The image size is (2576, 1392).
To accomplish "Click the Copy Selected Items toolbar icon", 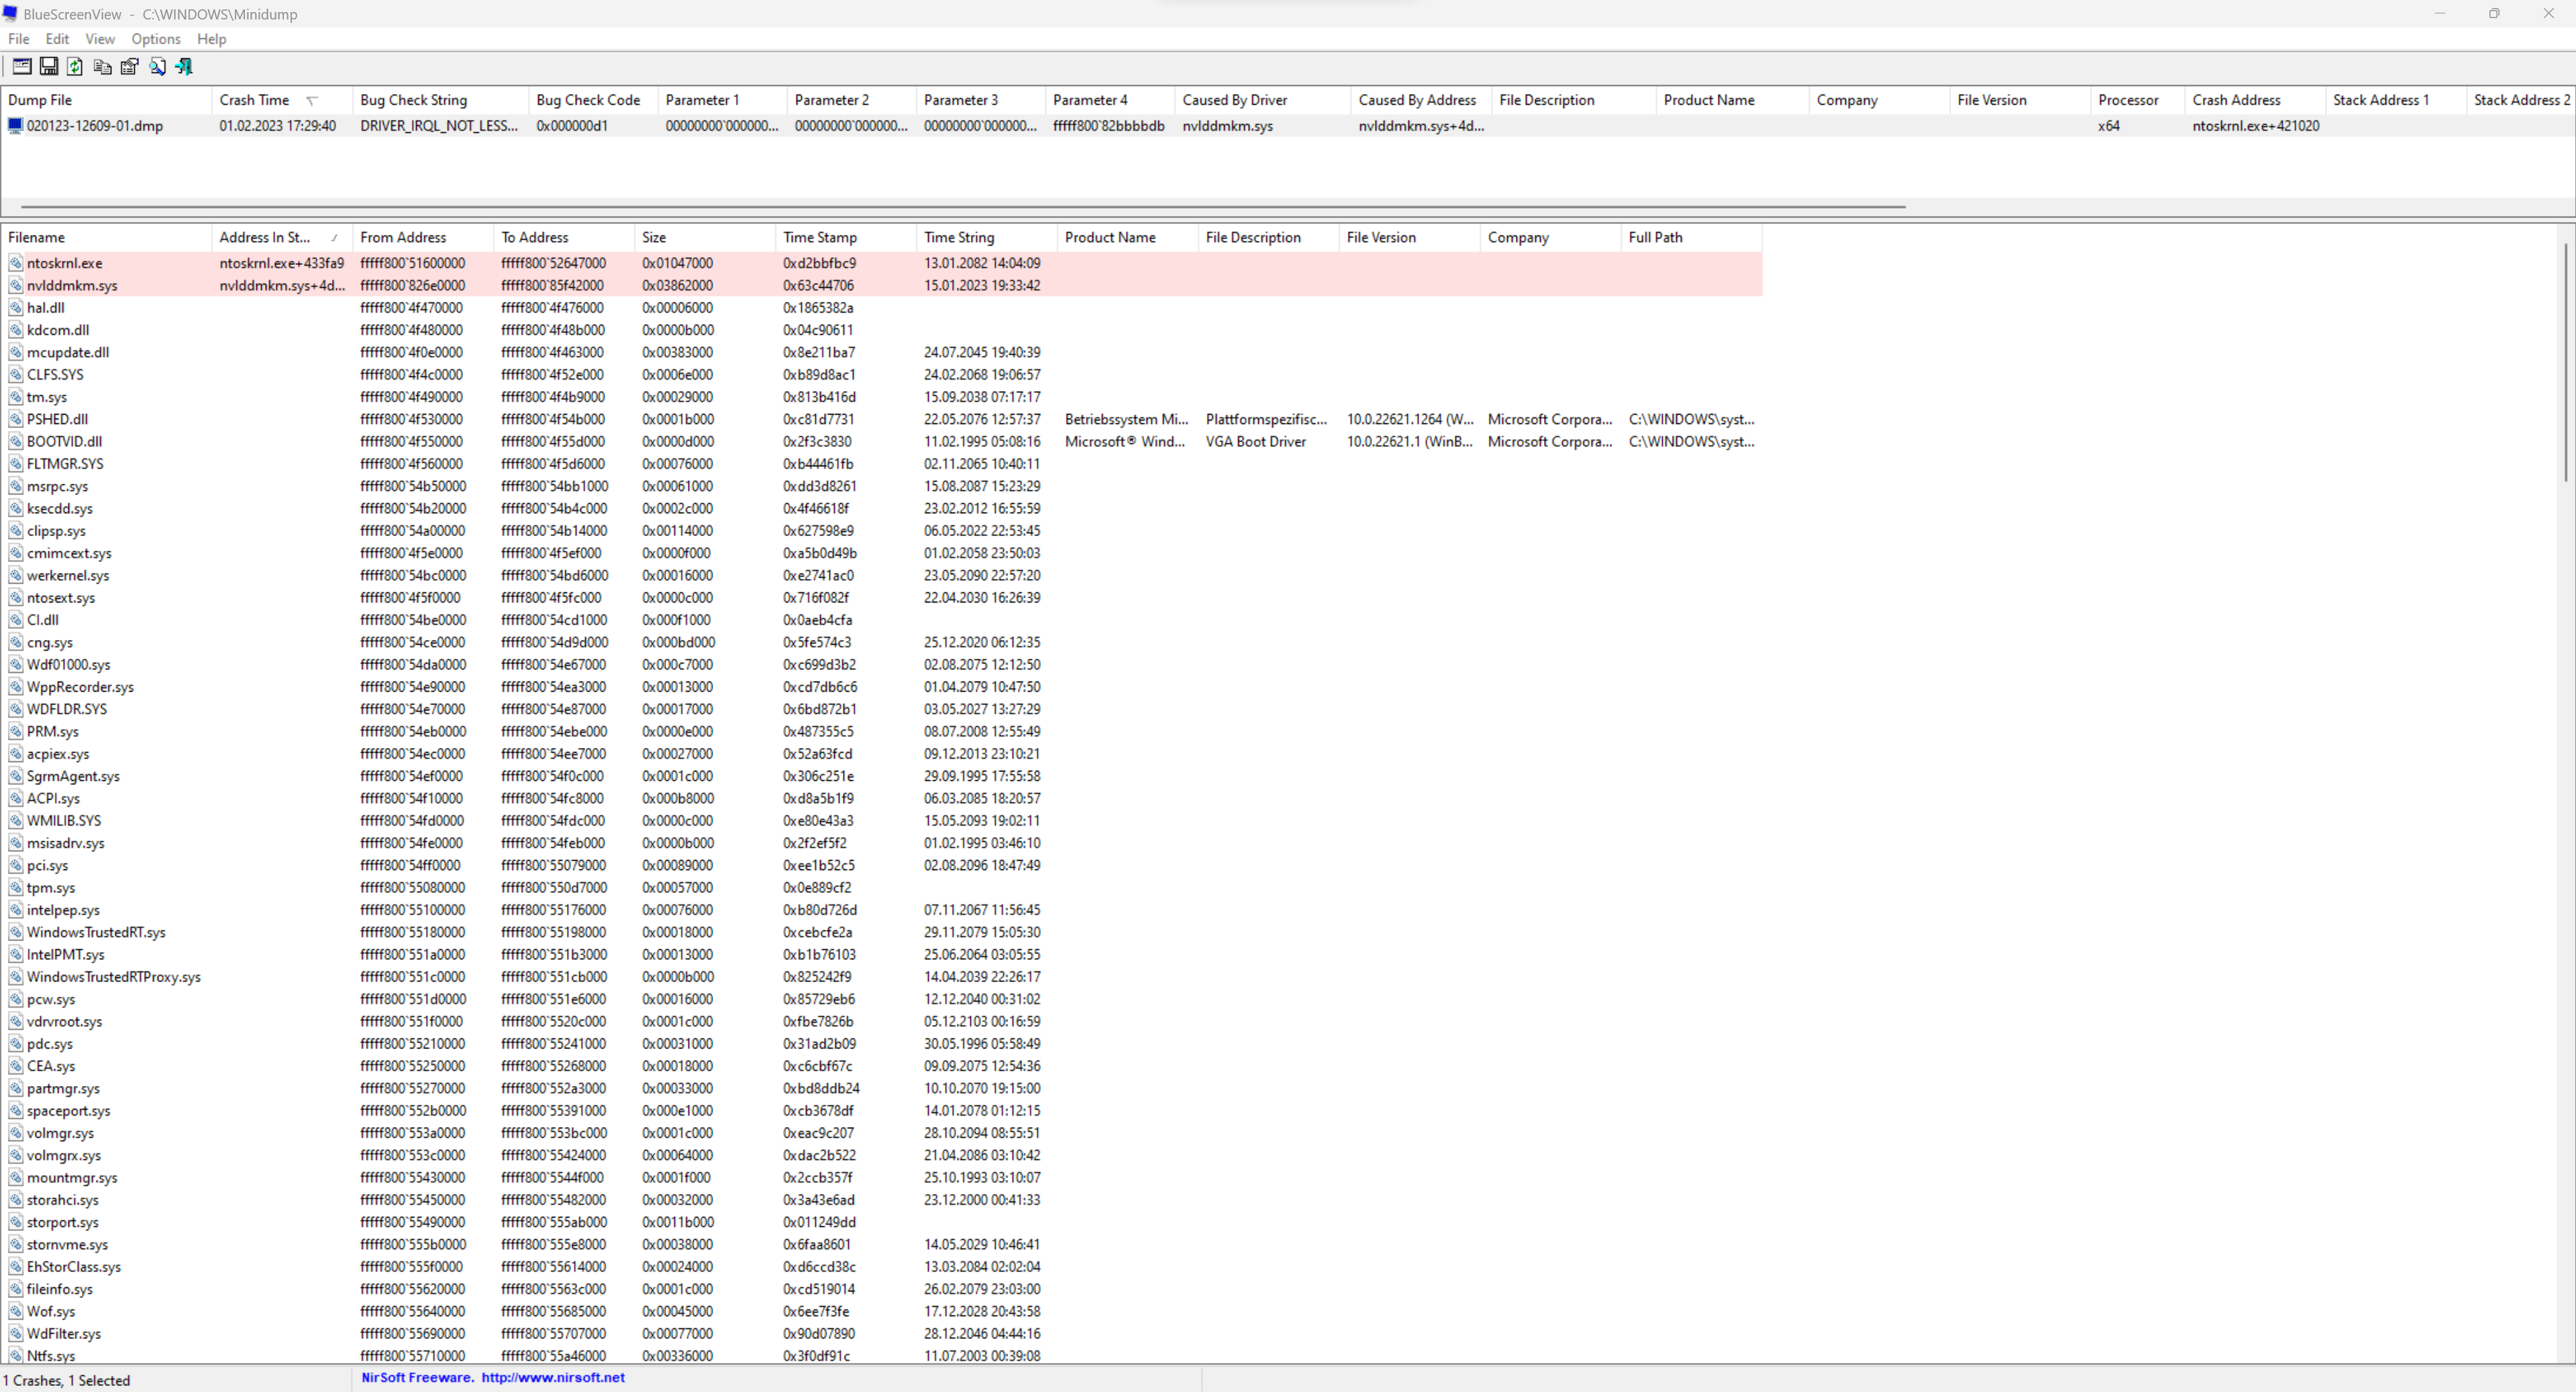I will pos(102,66).
